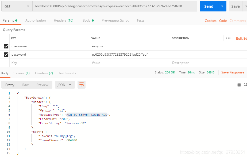This screenshot has width=247, height=157.
Task: Click the username key cell
Action: coord(50,46)
